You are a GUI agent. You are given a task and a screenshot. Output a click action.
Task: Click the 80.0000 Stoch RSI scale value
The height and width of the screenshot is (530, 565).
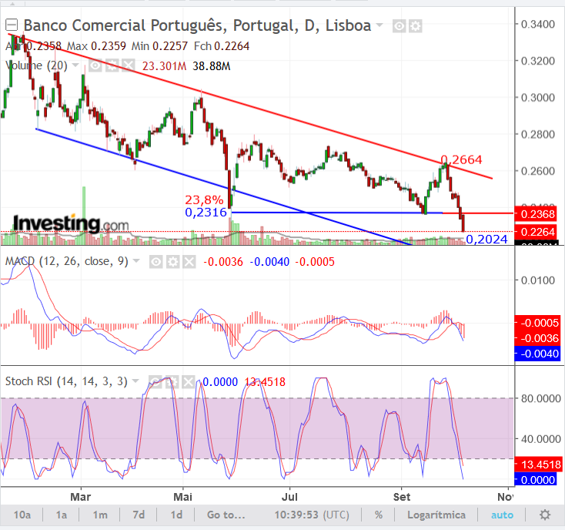coord(540,398)
